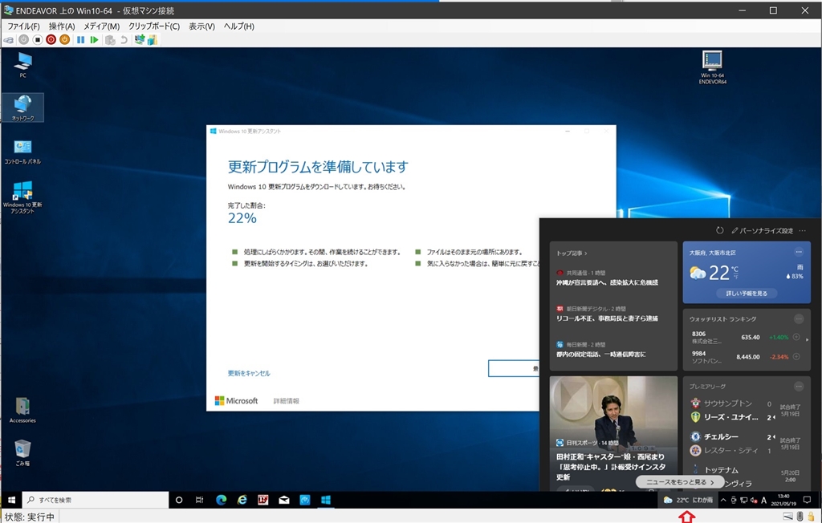This screenshot has width=822, height=523.
Task: Click the Enhanced Session icon in VM toolbar
Action: point(140,40)
